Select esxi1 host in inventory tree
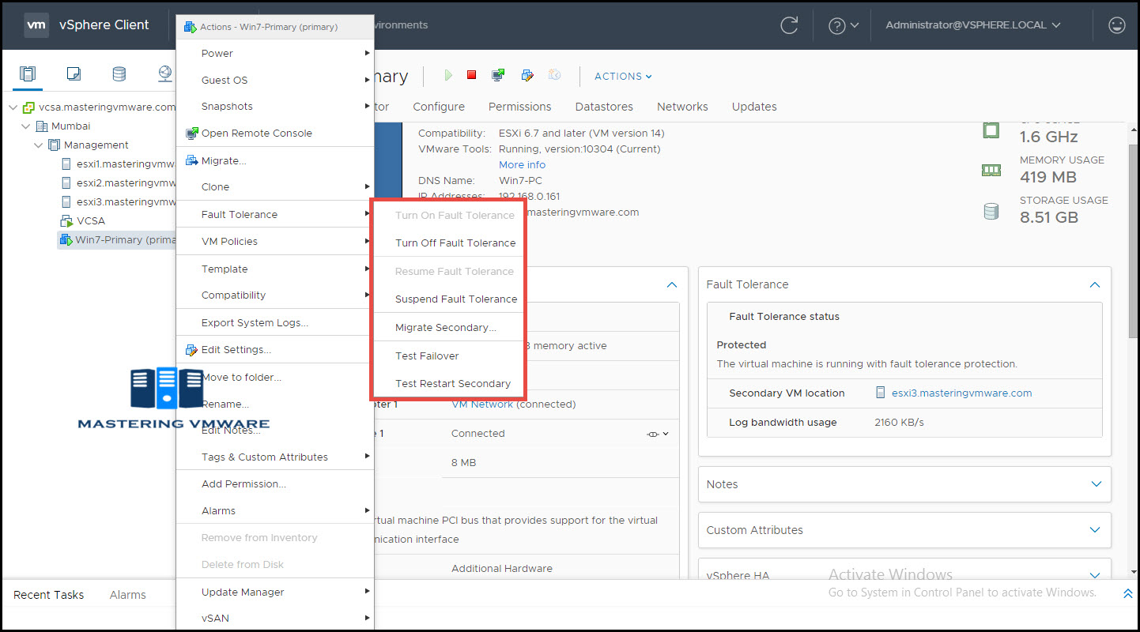The height and width of the screenshot is (632, 1140). (119, 164)
